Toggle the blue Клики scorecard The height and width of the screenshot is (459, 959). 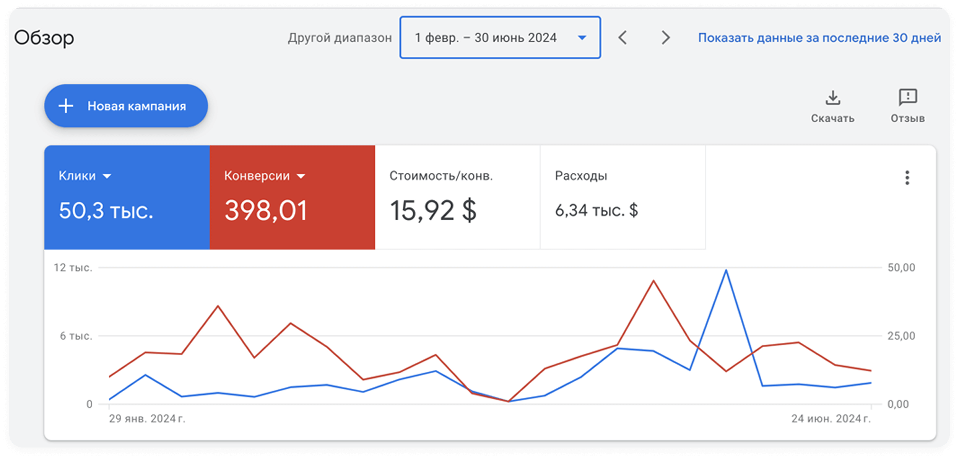click(127, 197)
